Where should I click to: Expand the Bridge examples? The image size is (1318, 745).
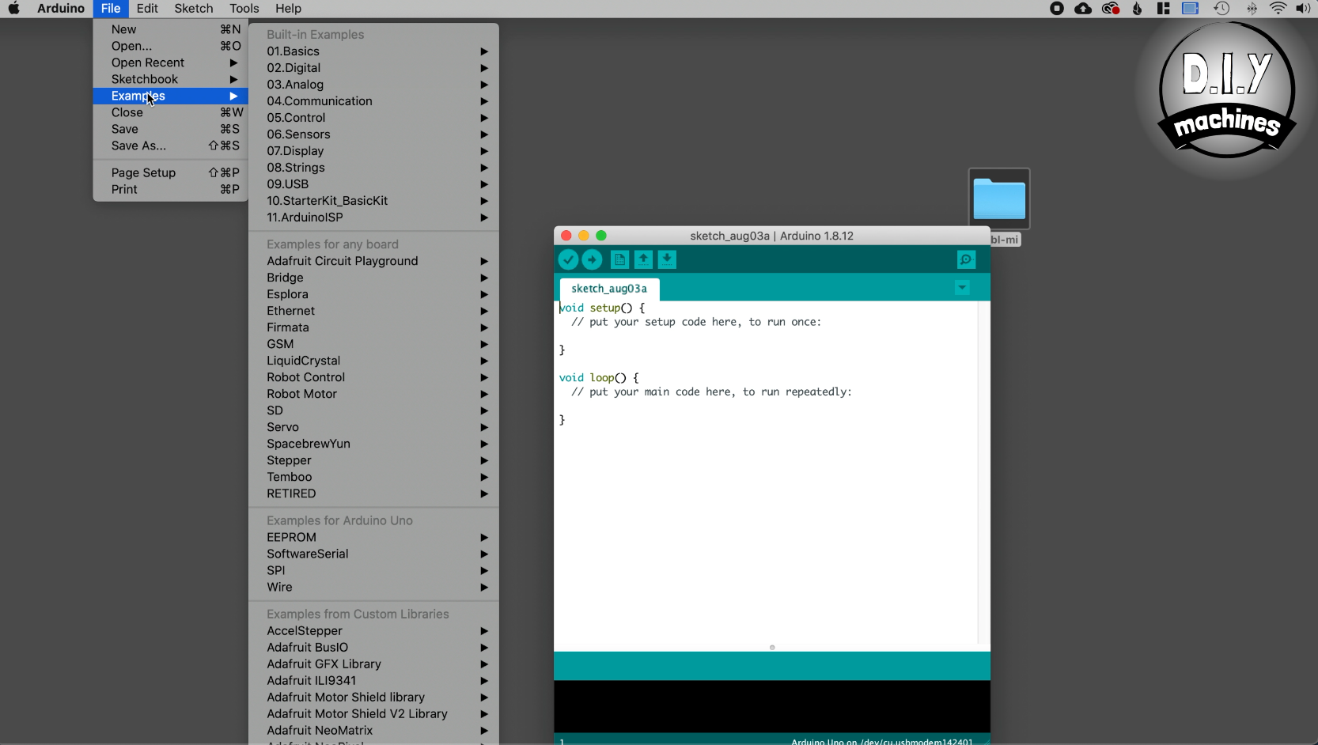[374, 278]
